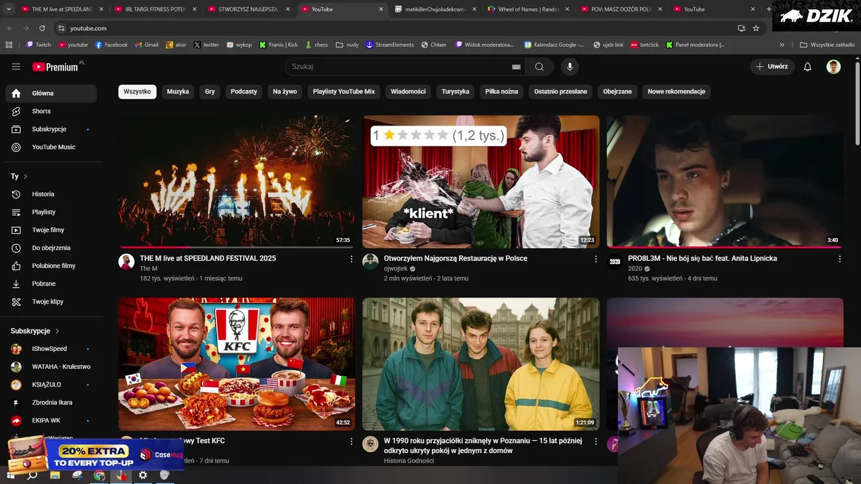Open Settings gear in the taskbar
Viewport: 861px width, 484px height.
tap(143, 475)
